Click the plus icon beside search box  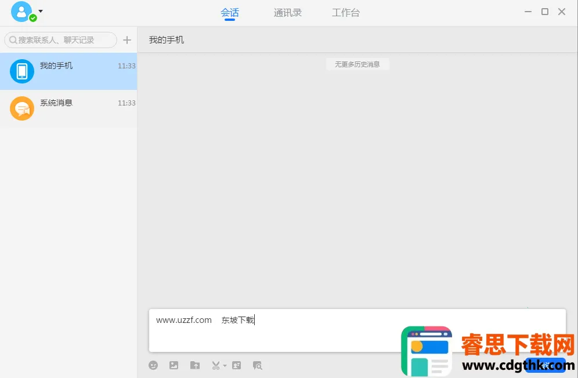coord(127,40)
